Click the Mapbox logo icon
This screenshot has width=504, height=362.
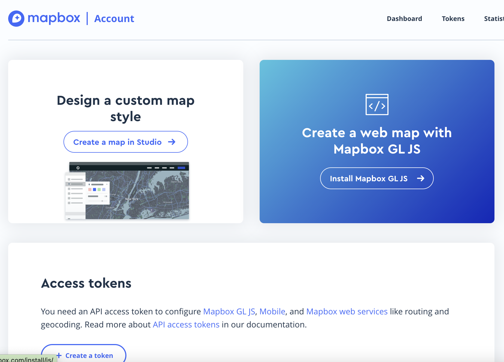(x=16, y=19)
